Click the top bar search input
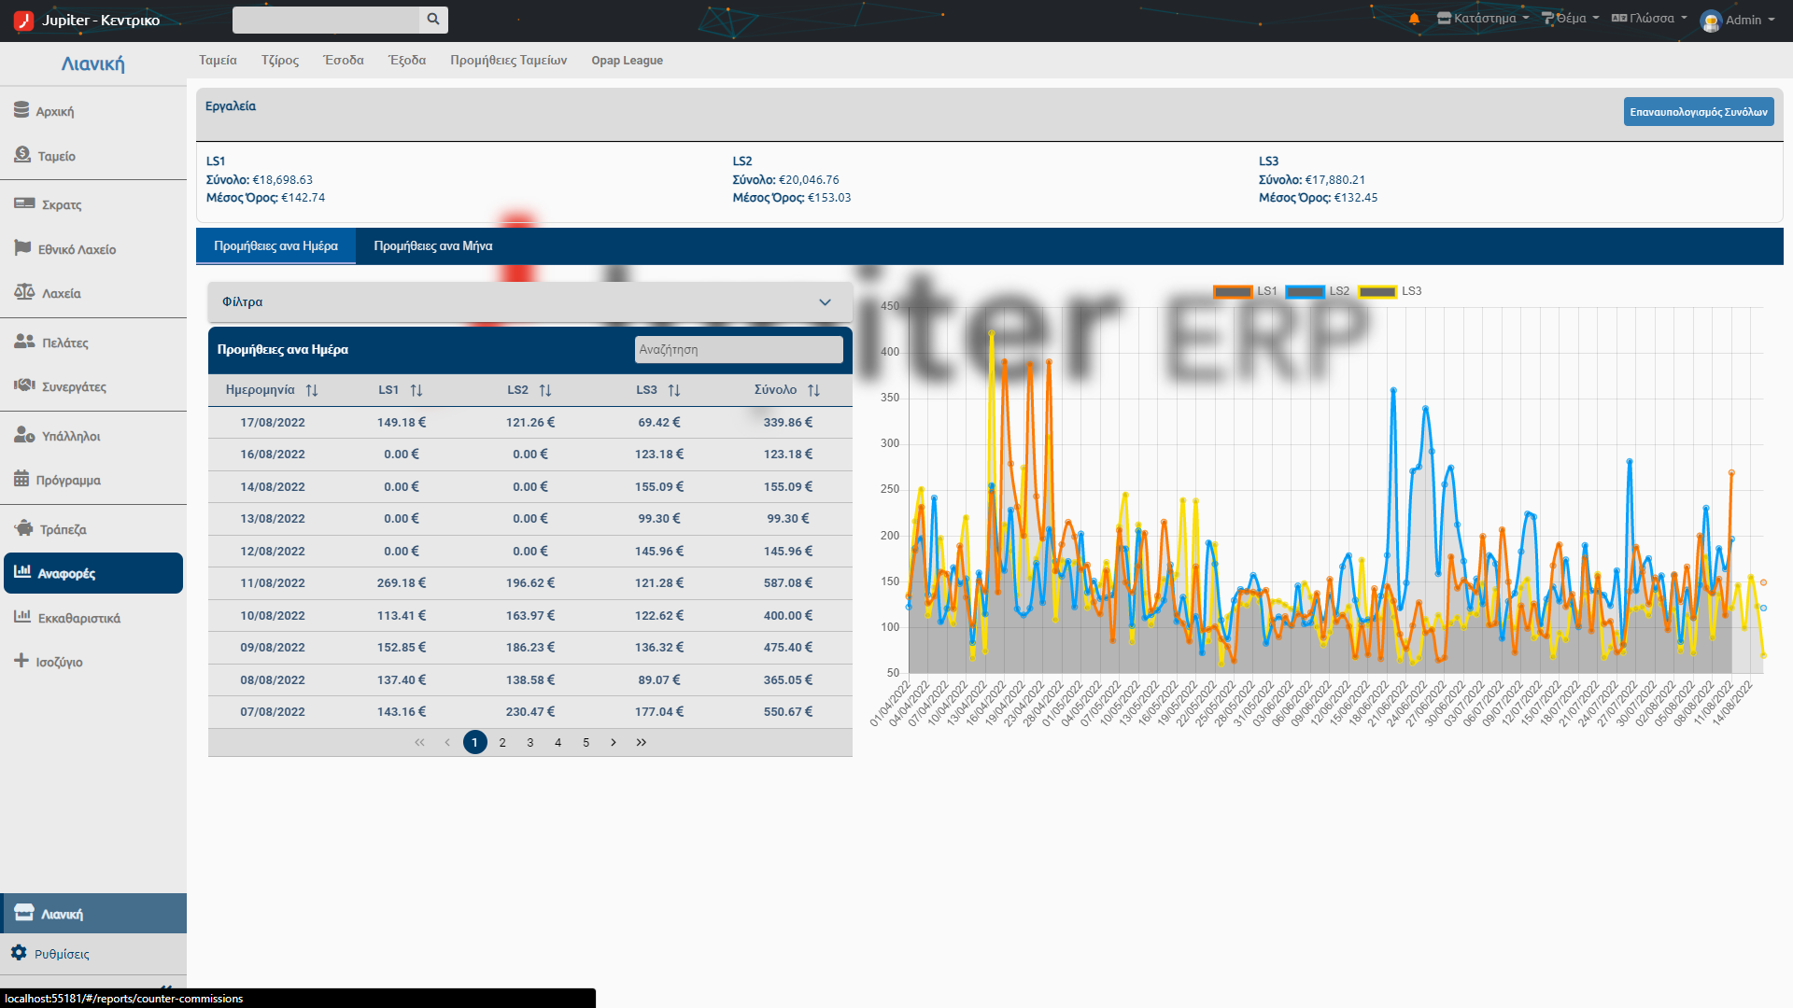This screenshot has width=1793, height=1008. click(326, 20)
